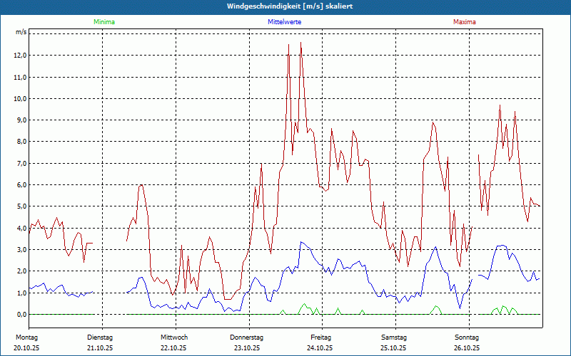Image resolution: width=571 pixels, height=356 pixels.
Task: Select the 12,0 y-axis value
Action: pyautogui.click(x=20, y=55)
